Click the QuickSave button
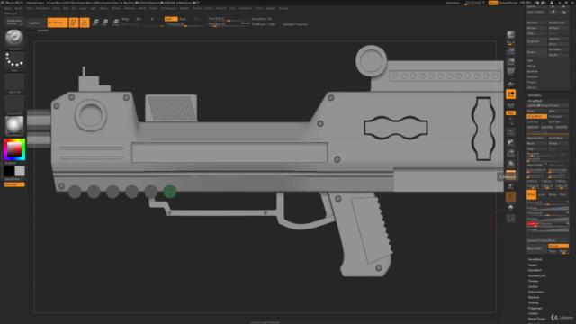The image size is (576, 324). (453, 3)
